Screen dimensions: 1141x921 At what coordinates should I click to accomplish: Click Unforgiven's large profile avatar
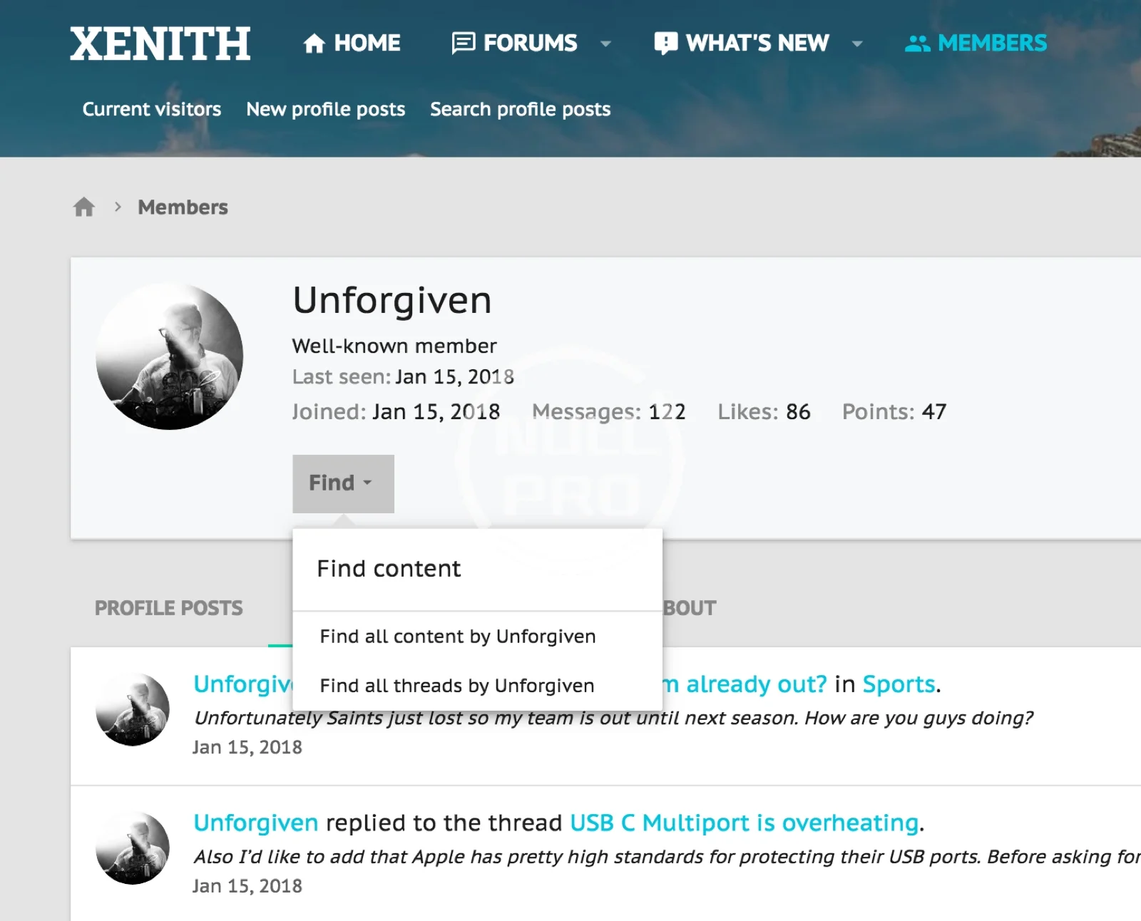170,356
